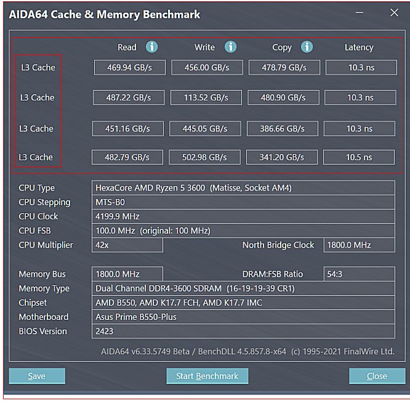This screenshot has width=410, height=403.
Task: Click the Memory Type label
Action: [x=44, y=288]
